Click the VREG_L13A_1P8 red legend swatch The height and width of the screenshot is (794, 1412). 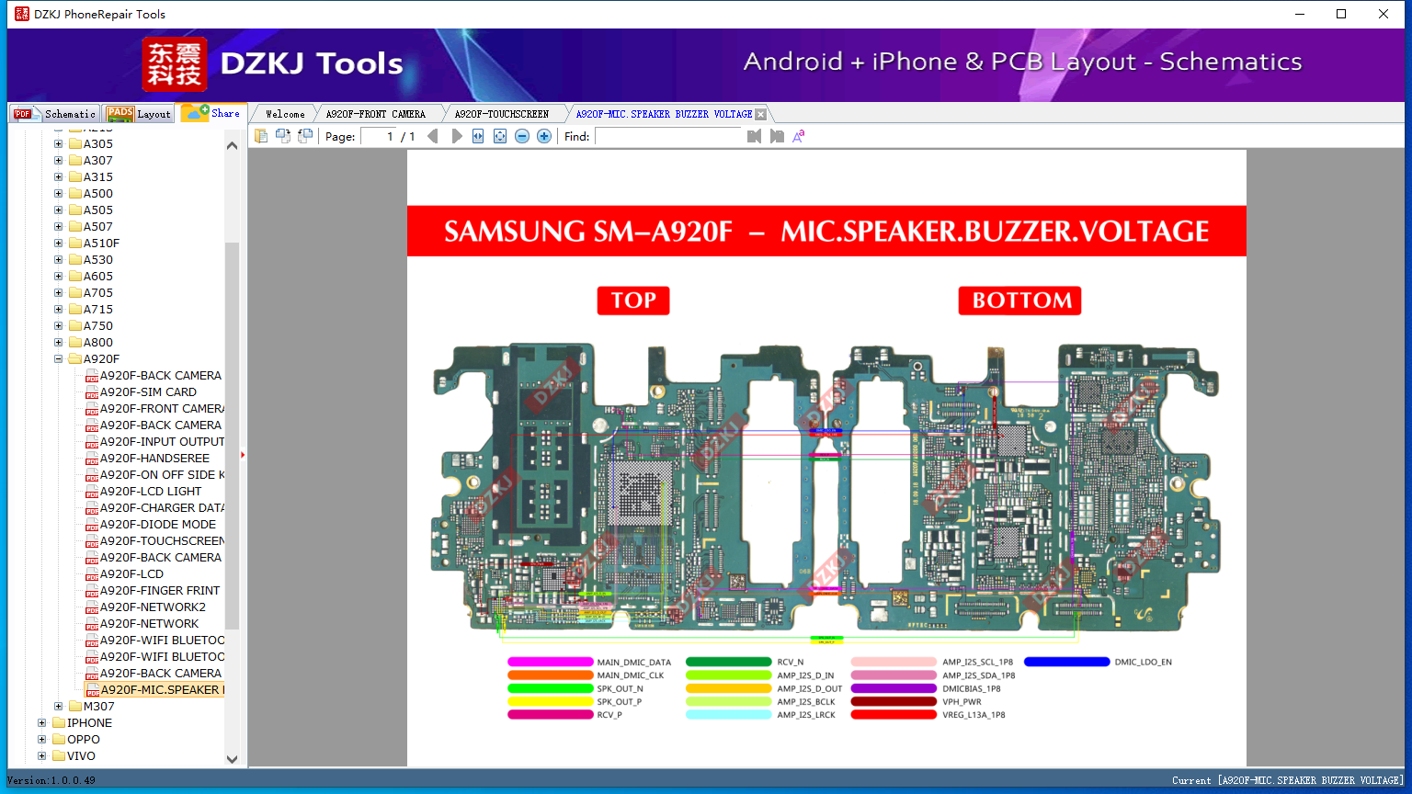[894, 715]
